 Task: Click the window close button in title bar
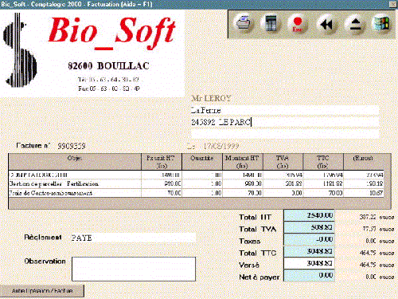(x=393, y=4)
